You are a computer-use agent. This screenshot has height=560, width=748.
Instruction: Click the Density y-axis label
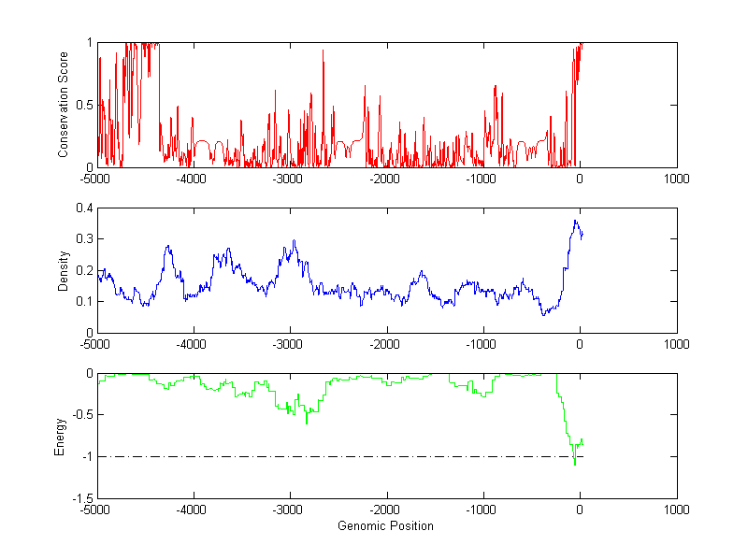tap(64, 270)
